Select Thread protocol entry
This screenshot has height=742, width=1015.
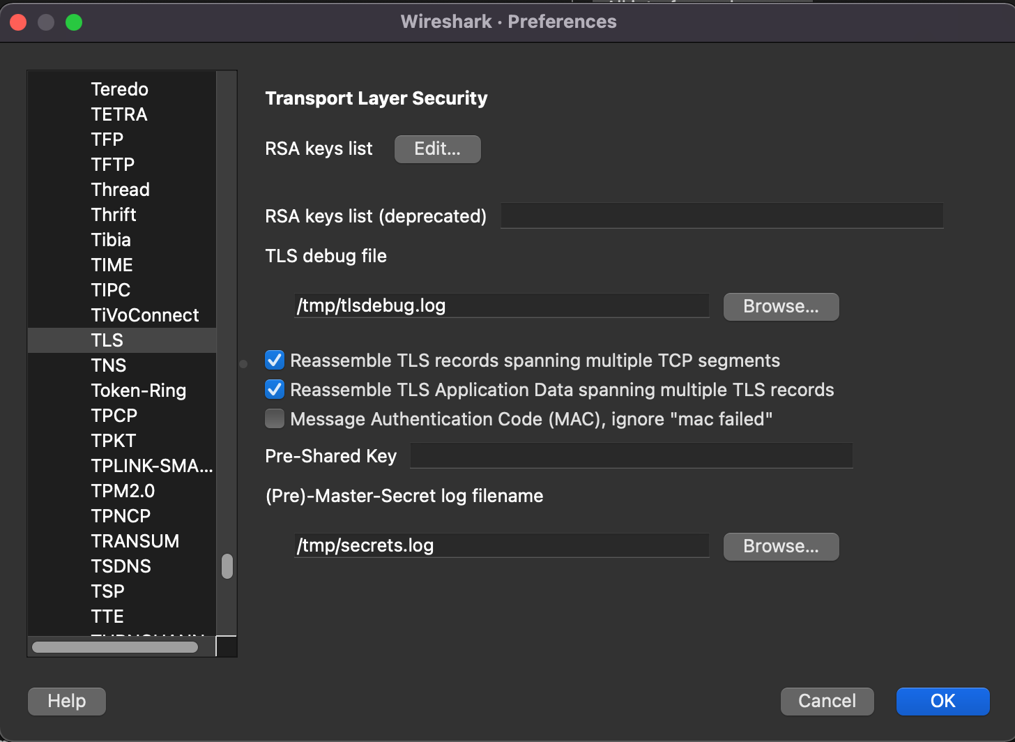(x=122, y=190)
